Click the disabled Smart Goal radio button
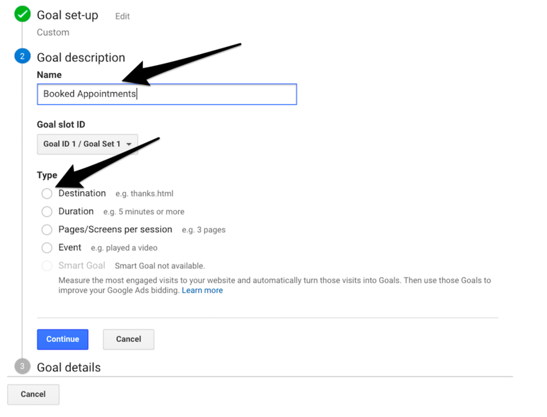 point(47,266)
